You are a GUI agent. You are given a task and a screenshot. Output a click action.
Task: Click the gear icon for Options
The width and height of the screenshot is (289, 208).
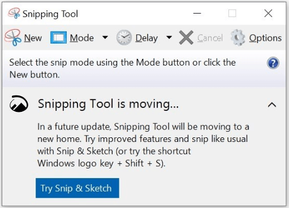click(238, 37)
